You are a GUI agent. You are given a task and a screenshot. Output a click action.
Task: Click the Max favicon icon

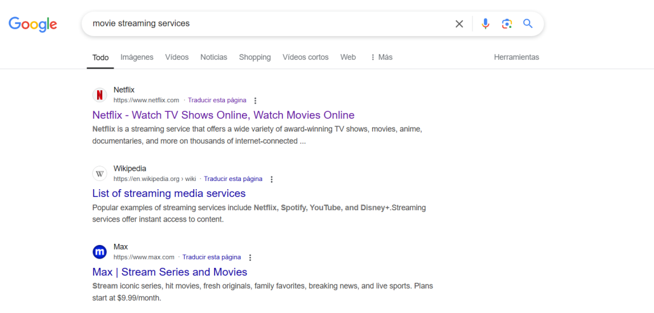coord(100,252)
